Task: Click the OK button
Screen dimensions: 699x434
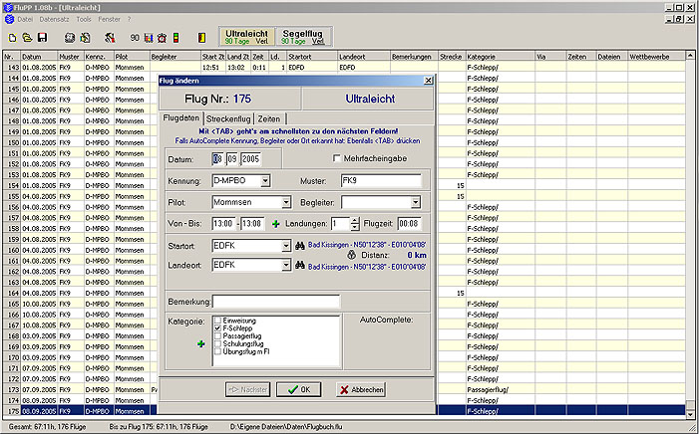Action: [x=299, y=389]
